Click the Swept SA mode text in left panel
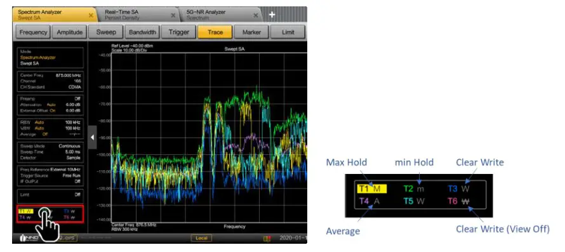The height and width of the screenshot is (252, 565). 30,63
